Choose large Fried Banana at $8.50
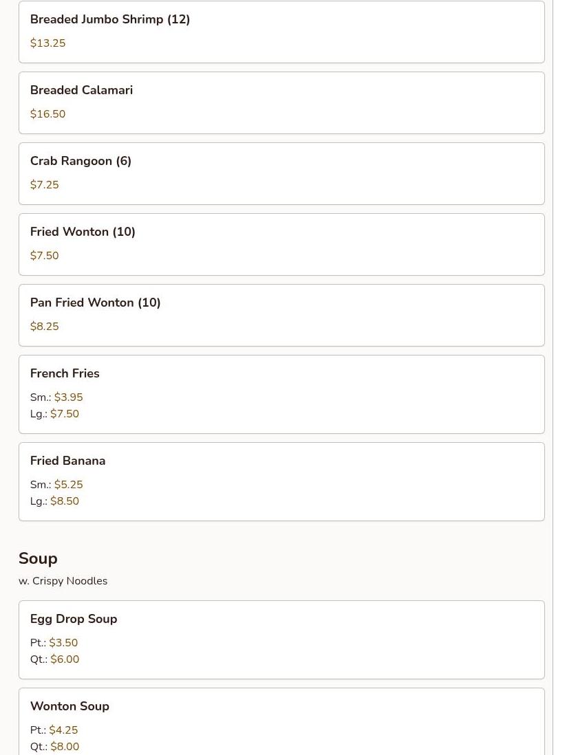This screenshot has height=755, width=567. click(65, 501)
